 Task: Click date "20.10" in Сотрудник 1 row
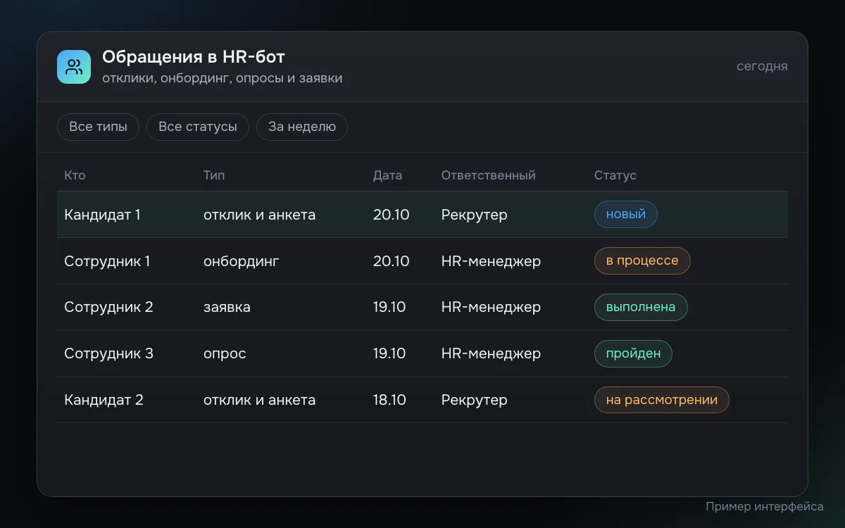tap(392, 261)
